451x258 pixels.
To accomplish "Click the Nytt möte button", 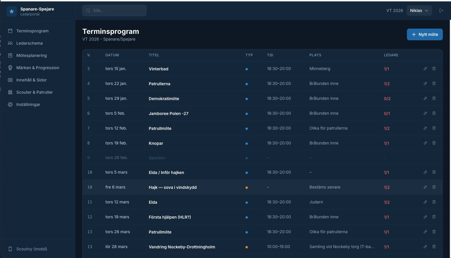I will click(x=424, y=34).
